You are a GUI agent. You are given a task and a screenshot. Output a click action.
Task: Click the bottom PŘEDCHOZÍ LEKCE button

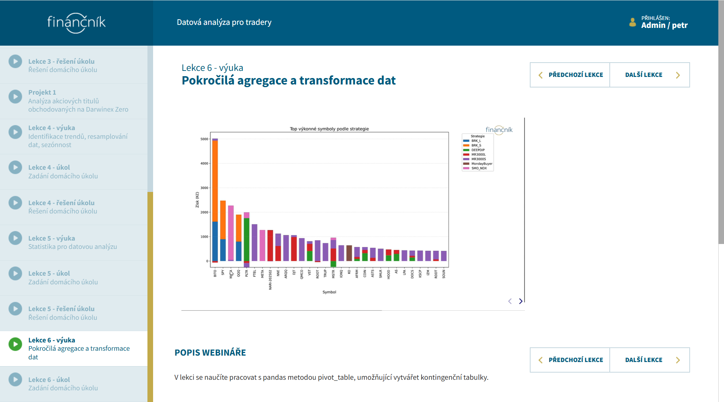point(570,360)
